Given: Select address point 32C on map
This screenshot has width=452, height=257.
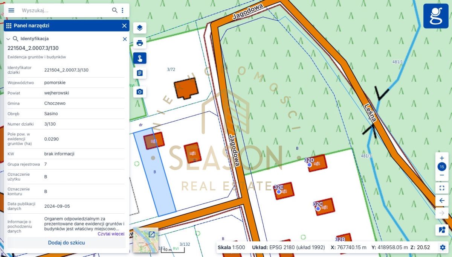Looking at the screenshot, I should [318, 208].
